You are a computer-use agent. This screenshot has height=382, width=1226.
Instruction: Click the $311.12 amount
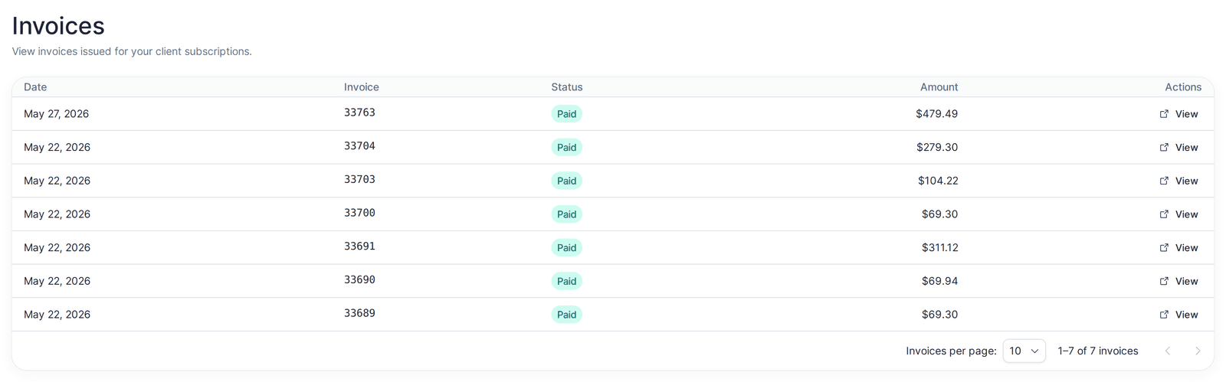click(x=939, y=247)
